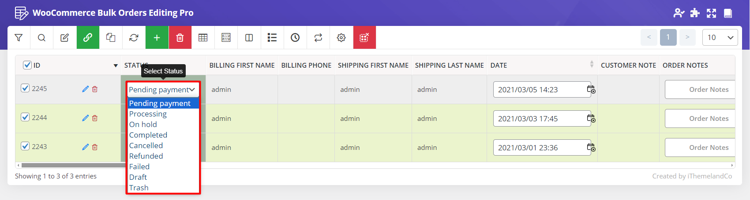Viewport: 750px width, 200px height.
Task: Click the trash icon for order 2243
Action: point(95,147)
